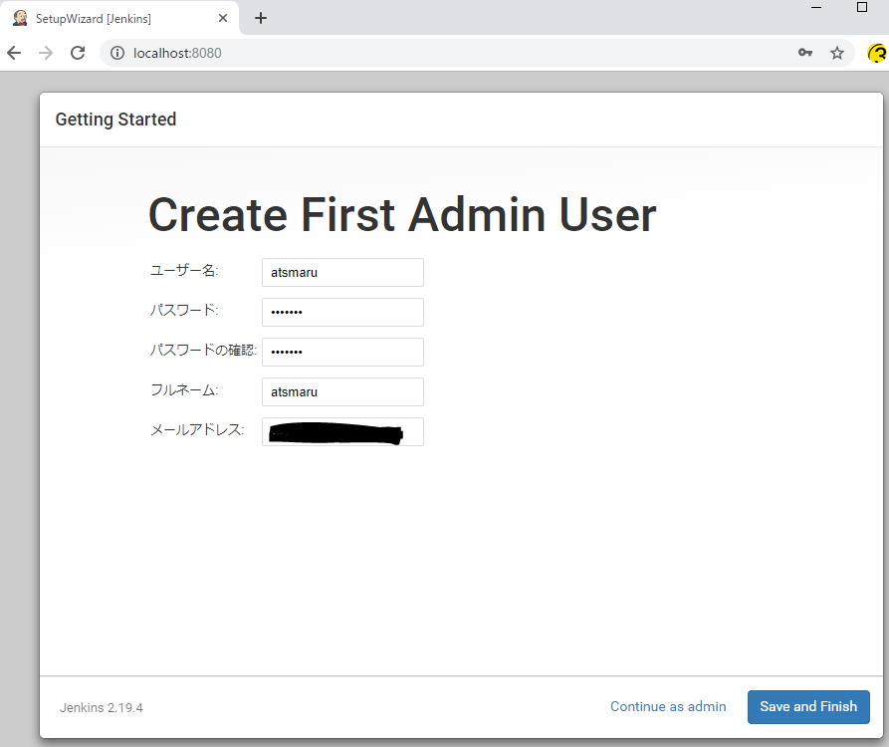Viewport: 889px width, 747px height.
Task: Click the browser forward arrow
Action: [46, 53]
